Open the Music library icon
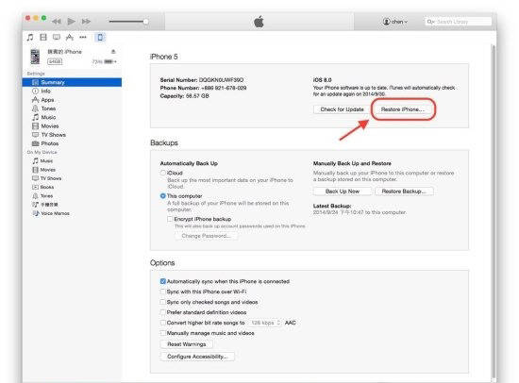This screenshot has width=519, height=383. click(30, 37)
